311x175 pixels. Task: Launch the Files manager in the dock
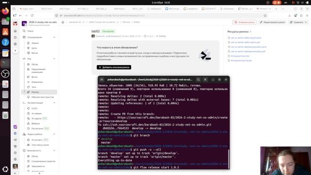tap(5, 21)
